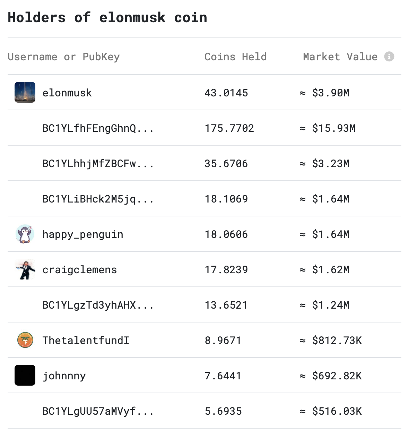Click the Market Value column header

(x=340, y=57)
